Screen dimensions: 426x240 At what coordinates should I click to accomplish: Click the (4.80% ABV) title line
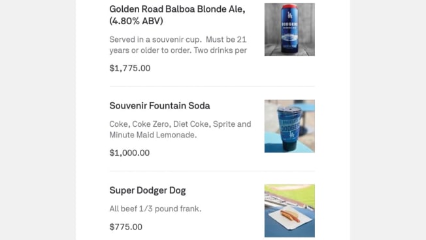[x=136, y=21]
